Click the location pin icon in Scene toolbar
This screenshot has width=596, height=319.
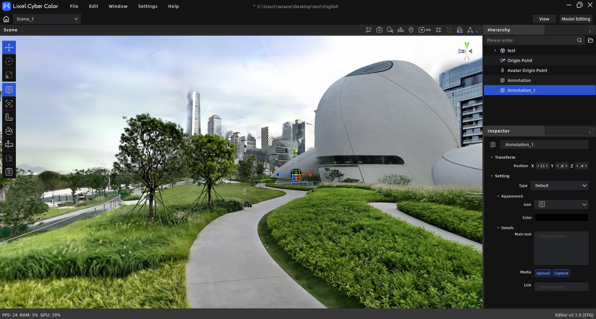411,30
